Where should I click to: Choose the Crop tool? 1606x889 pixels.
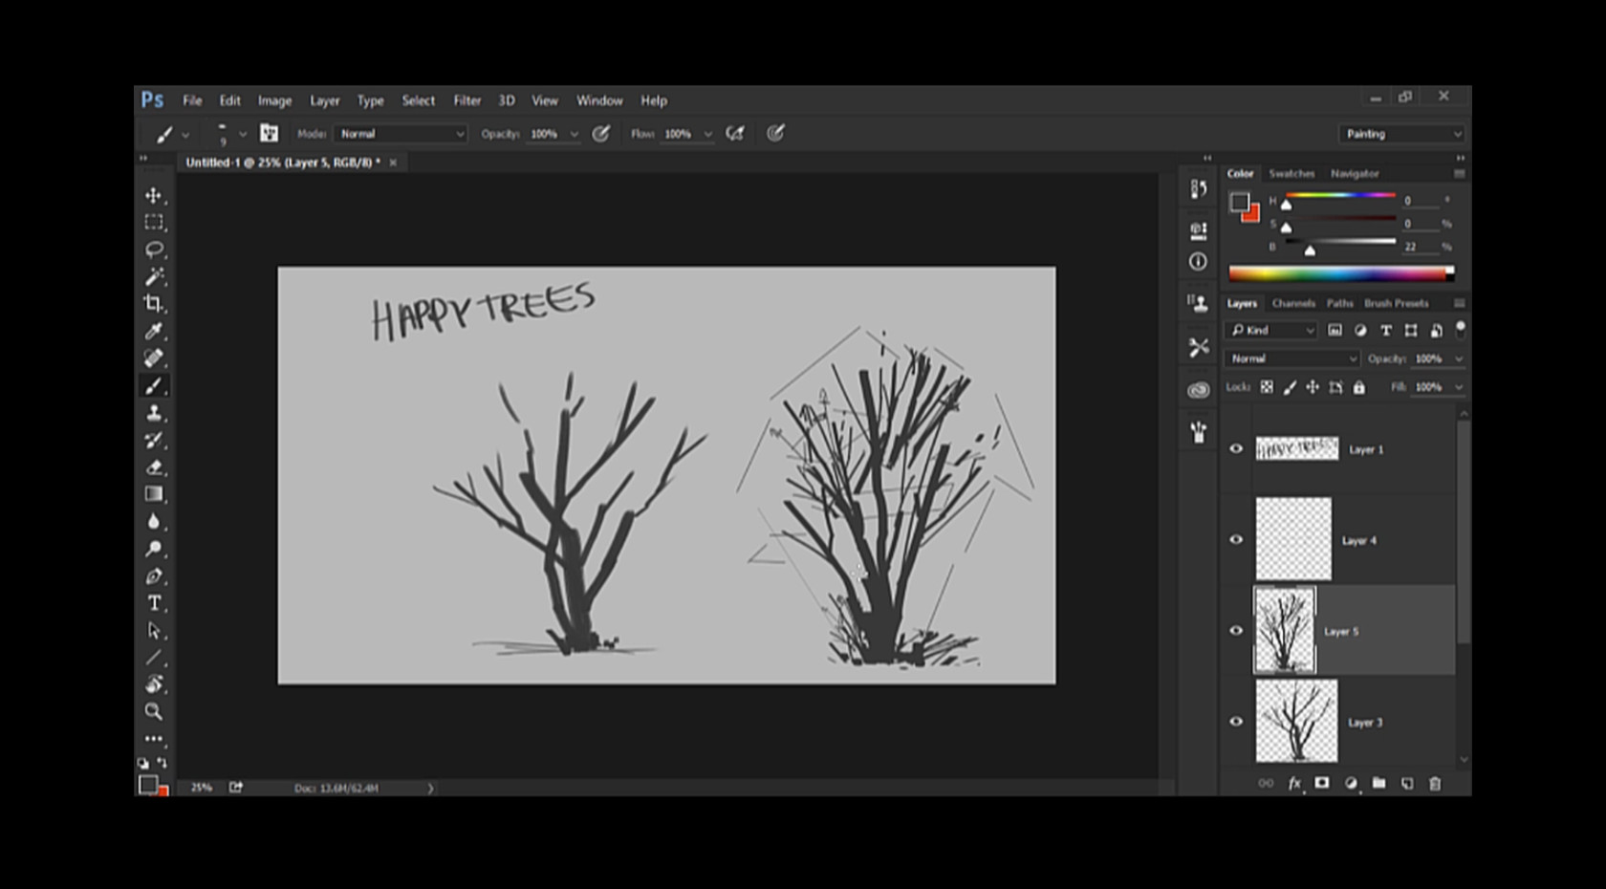click(x=153, y=304)
